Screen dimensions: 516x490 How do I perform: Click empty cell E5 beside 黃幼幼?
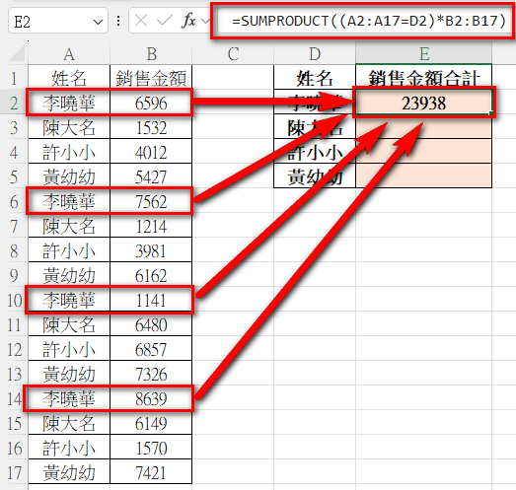click(x=424, y=176)
